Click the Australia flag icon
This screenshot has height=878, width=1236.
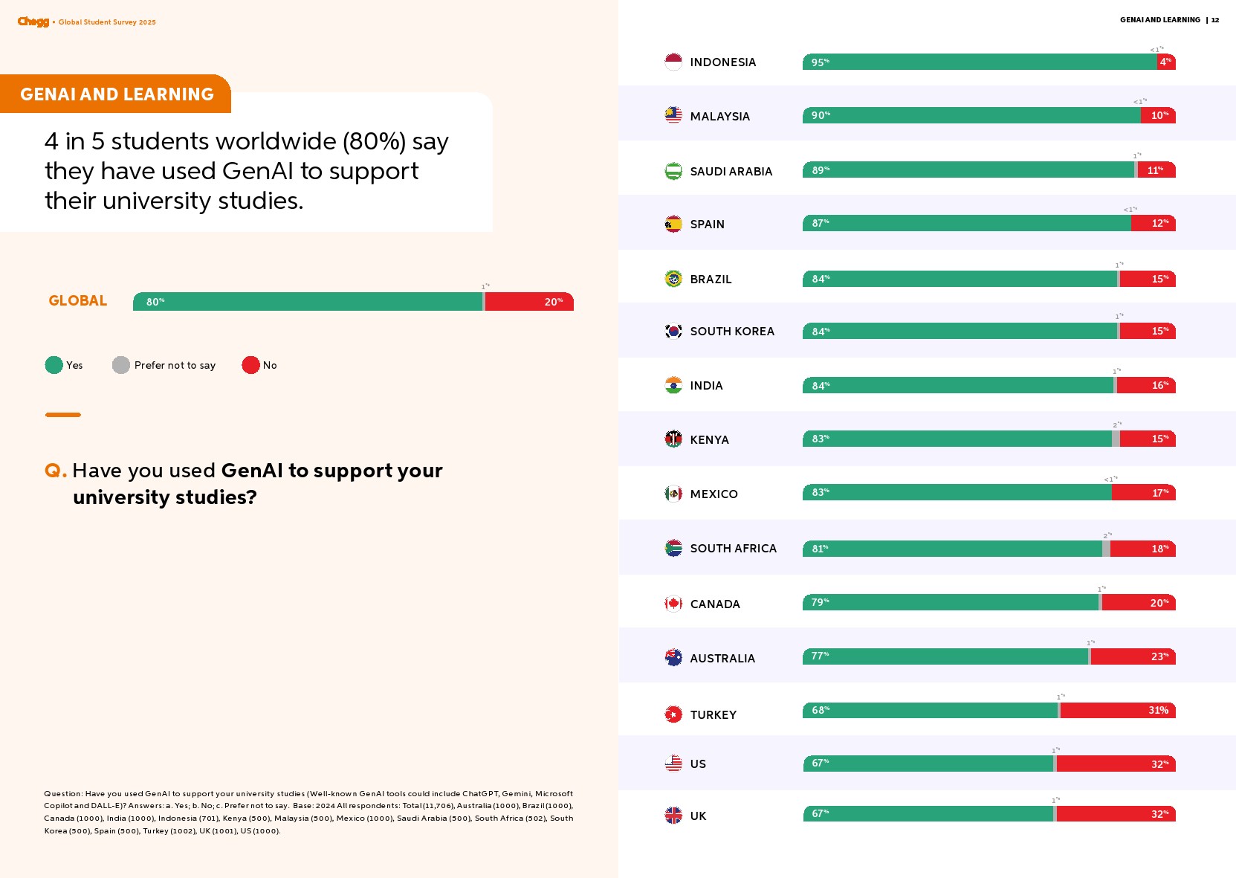point(673,658)
